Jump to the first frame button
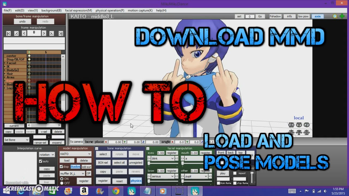The image size is (349, 196). point(8,33)
